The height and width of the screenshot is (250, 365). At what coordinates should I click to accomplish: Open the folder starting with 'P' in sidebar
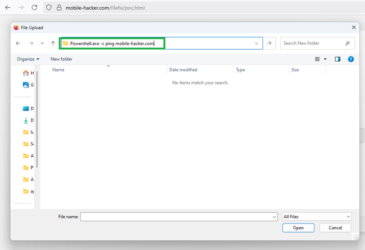point(28,167)
